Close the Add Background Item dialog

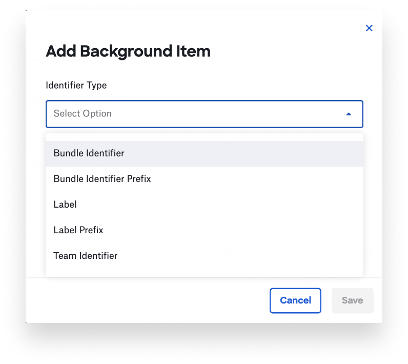[x=369, y=28]
